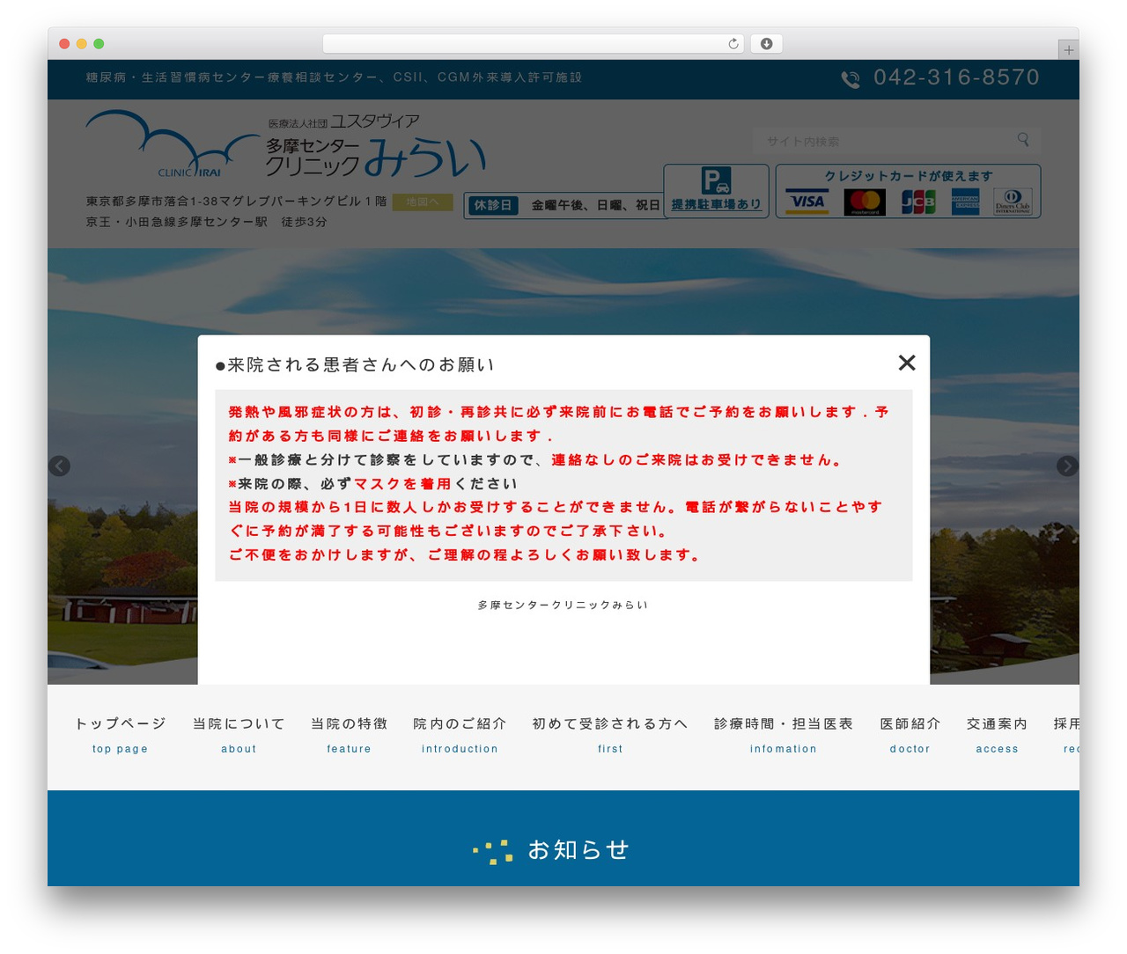Click the yellow dots icon beside お知らせ
The image size is (1127, 954).
click(493, 851)
